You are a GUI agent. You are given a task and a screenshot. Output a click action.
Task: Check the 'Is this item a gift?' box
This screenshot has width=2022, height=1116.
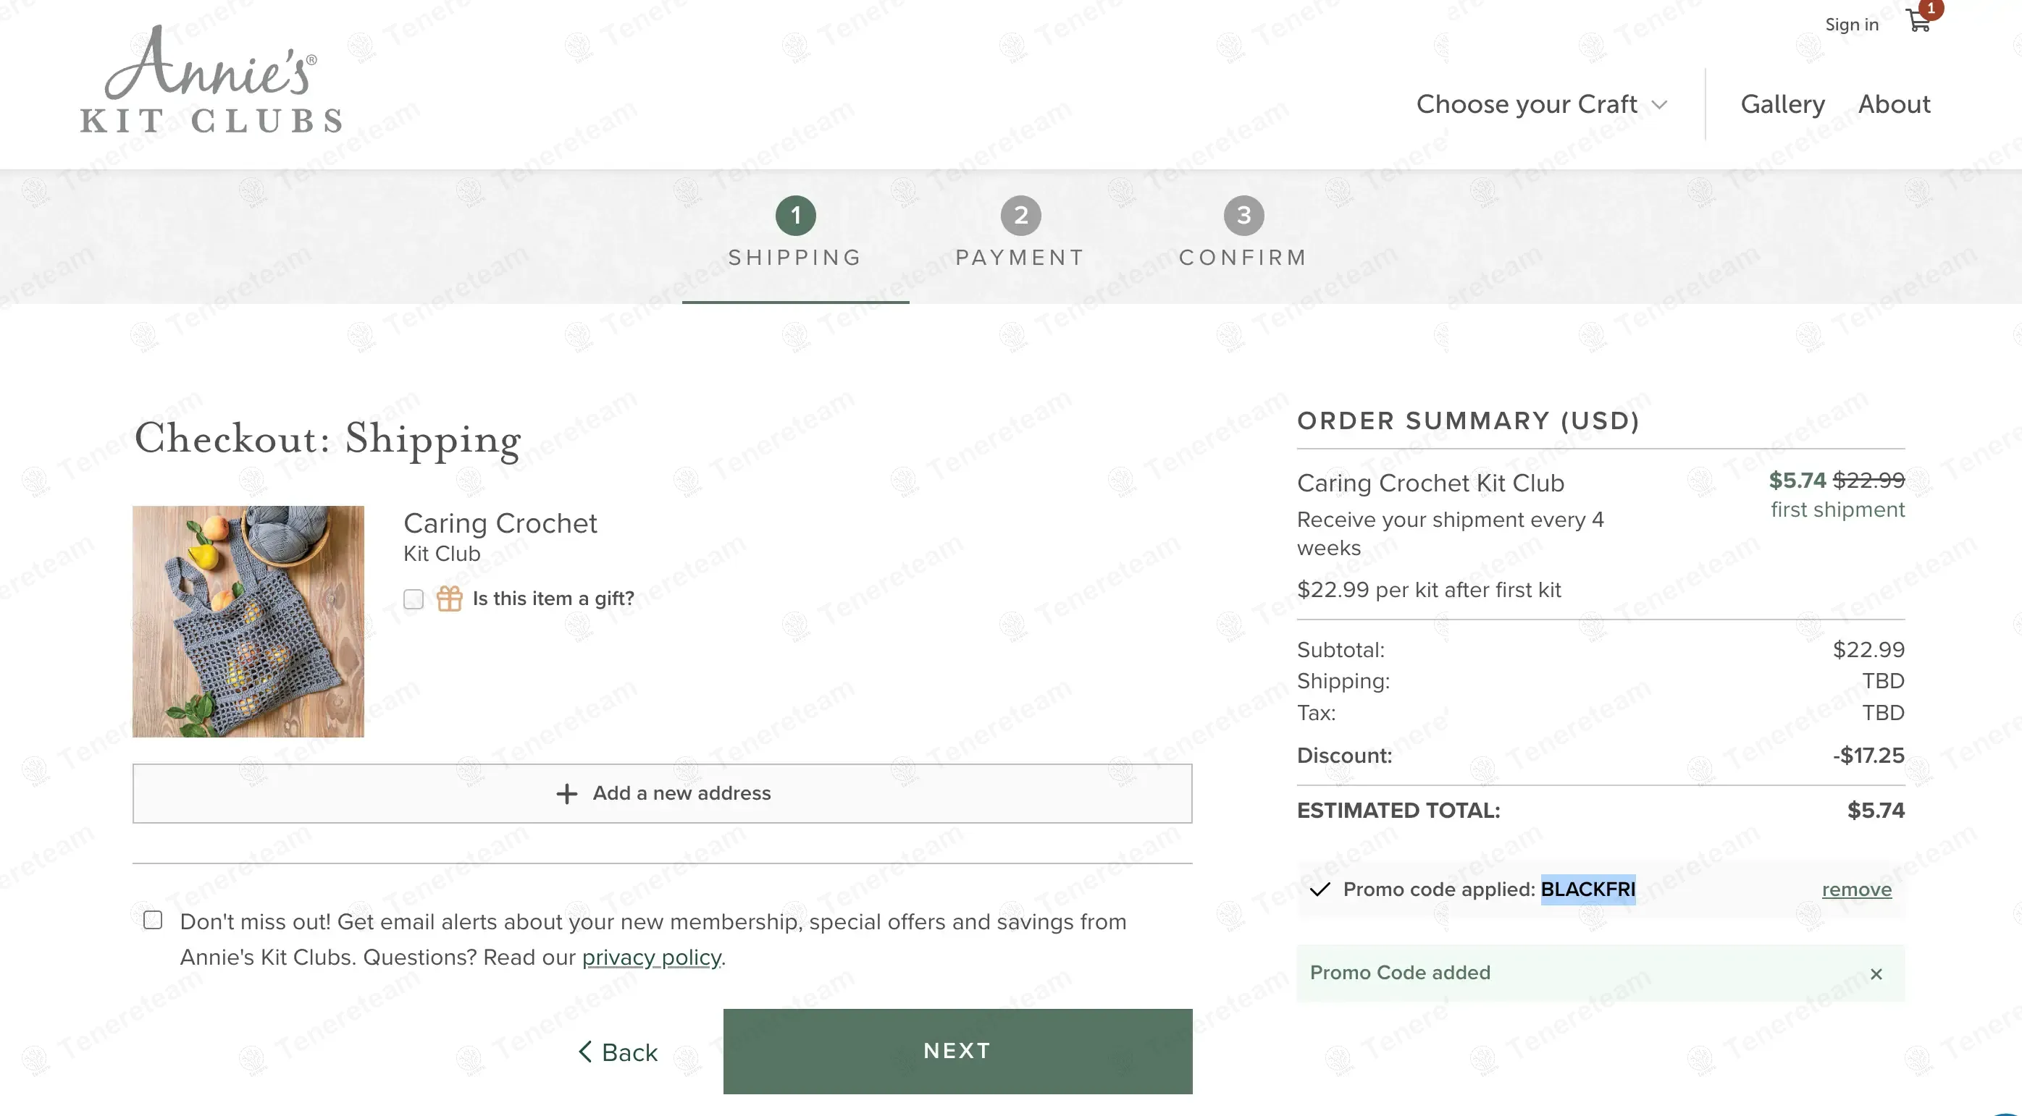point(414,599)
